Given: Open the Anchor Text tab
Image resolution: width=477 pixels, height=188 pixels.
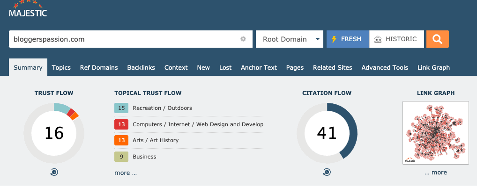Looking at the screenshot, I should coord(259,67).
